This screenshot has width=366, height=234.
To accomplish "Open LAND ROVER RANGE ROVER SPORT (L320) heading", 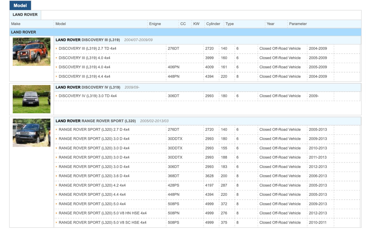I will click(x=95, y=121).
